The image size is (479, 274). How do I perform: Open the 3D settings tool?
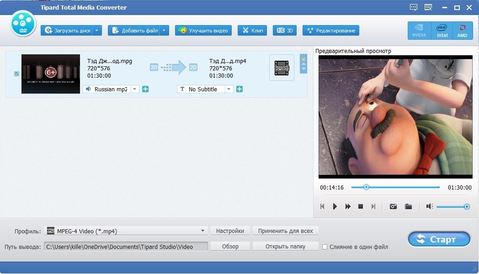tap(285, 31)
